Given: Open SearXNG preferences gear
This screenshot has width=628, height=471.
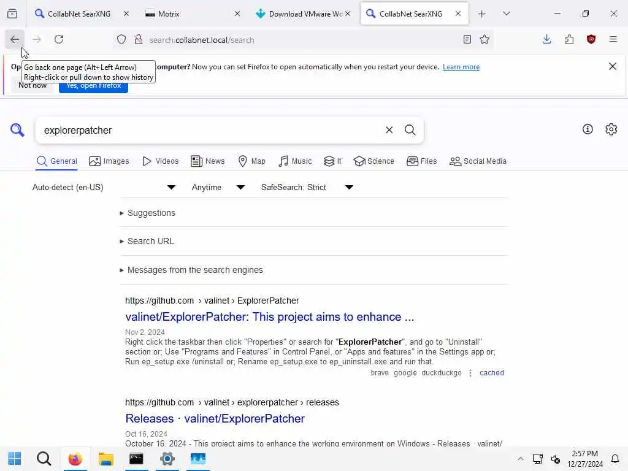Looking at the screenshot, I should [611, 129].
